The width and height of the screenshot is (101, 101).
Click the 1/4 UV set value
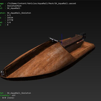point(9,22)
